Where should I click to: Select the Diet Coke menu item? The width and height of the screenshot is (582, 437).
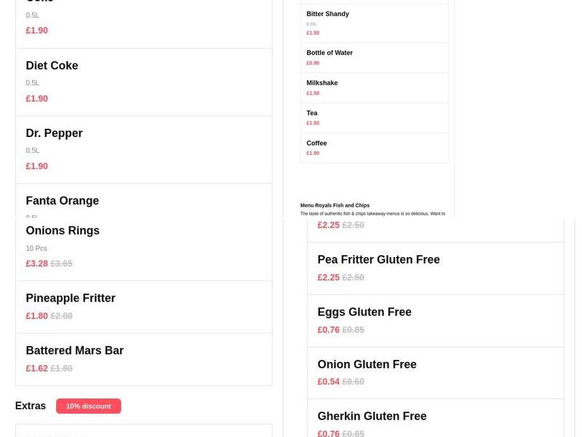click(x=52, y=66)
